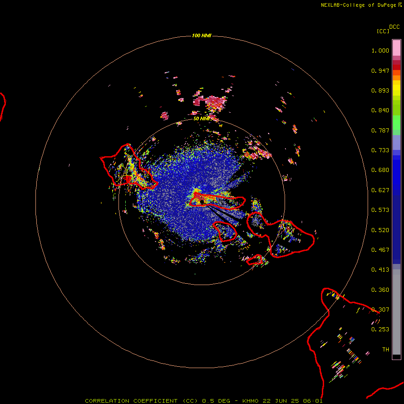Click the 0.733 legend value
The width and height of the screenshot is (404, 404).
[380, 150]
